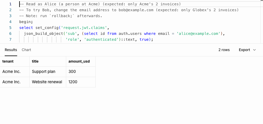This screenshot has width=263, height=124.
Task: Click 'alice@example.com' string in the query
Action: (199, 34)
